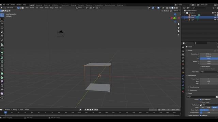Enable vertex select mode
Image resolution: width=218 pixels, height=122 pixels.
click(x=18, y=8)
